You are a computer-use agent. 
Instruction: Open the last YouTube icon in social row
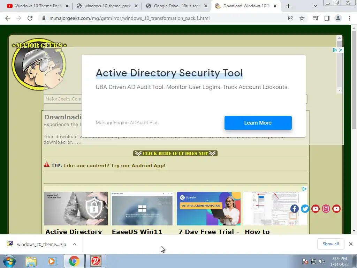click(336, 209)
